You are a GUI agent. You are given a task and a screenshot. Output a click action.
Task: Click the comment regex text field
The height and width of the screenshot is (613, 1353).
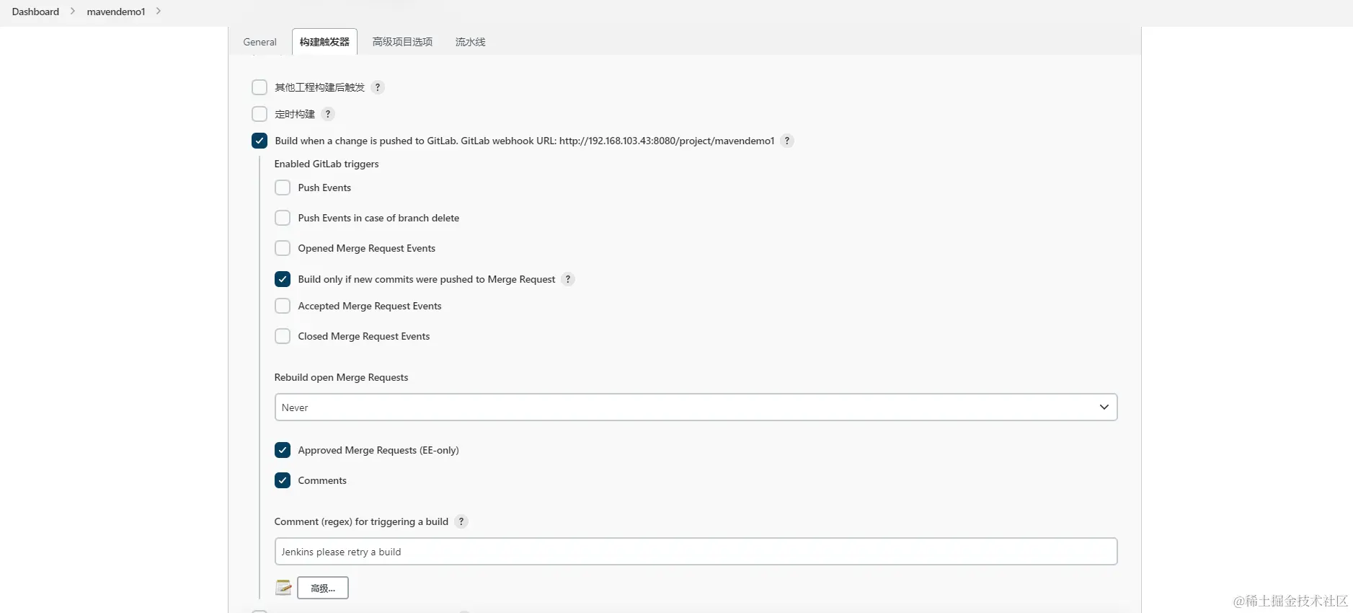(696, 552)
